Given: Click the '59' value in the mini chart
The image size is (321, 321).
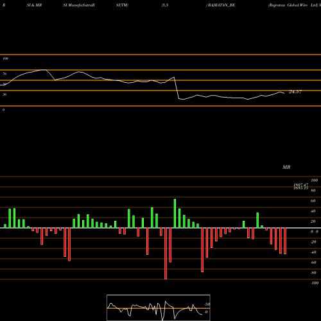Looking at the screenshot, I should point(207,304).
